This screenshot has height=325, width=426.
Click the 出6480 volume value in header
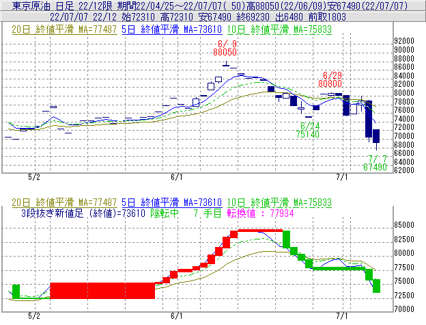coord(289,17)
